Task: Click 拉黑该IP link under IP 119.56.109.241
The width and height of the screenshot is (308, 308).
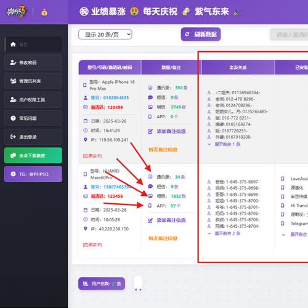Action: pos(92,156)
